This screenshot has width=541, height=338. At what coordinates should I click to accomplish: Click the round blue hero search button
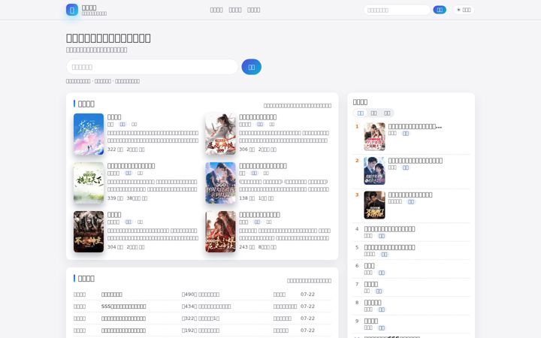click(x=252, y=67)
